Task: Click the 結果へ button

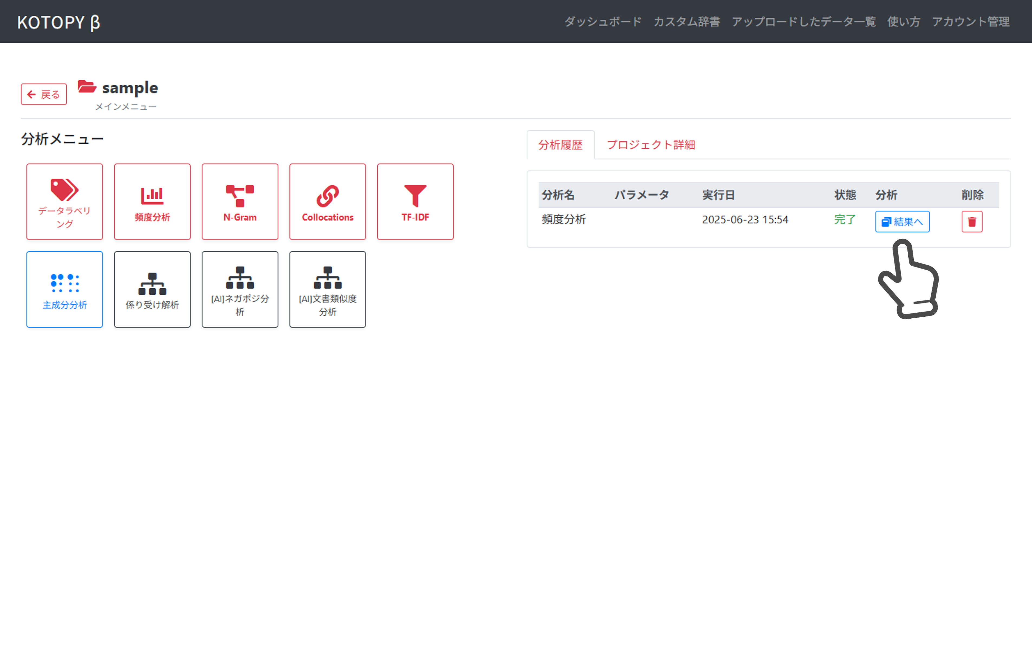Action: 902,222
